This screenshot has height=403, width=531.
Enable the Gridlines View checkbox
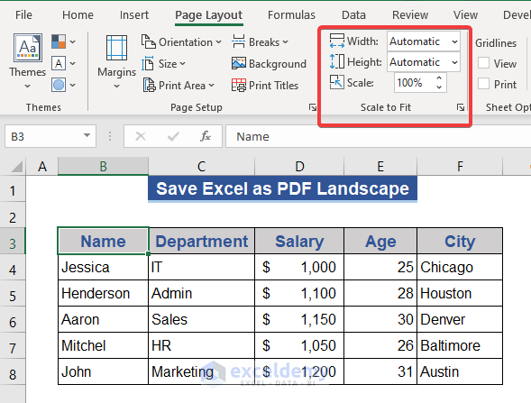tap(483, 63)
